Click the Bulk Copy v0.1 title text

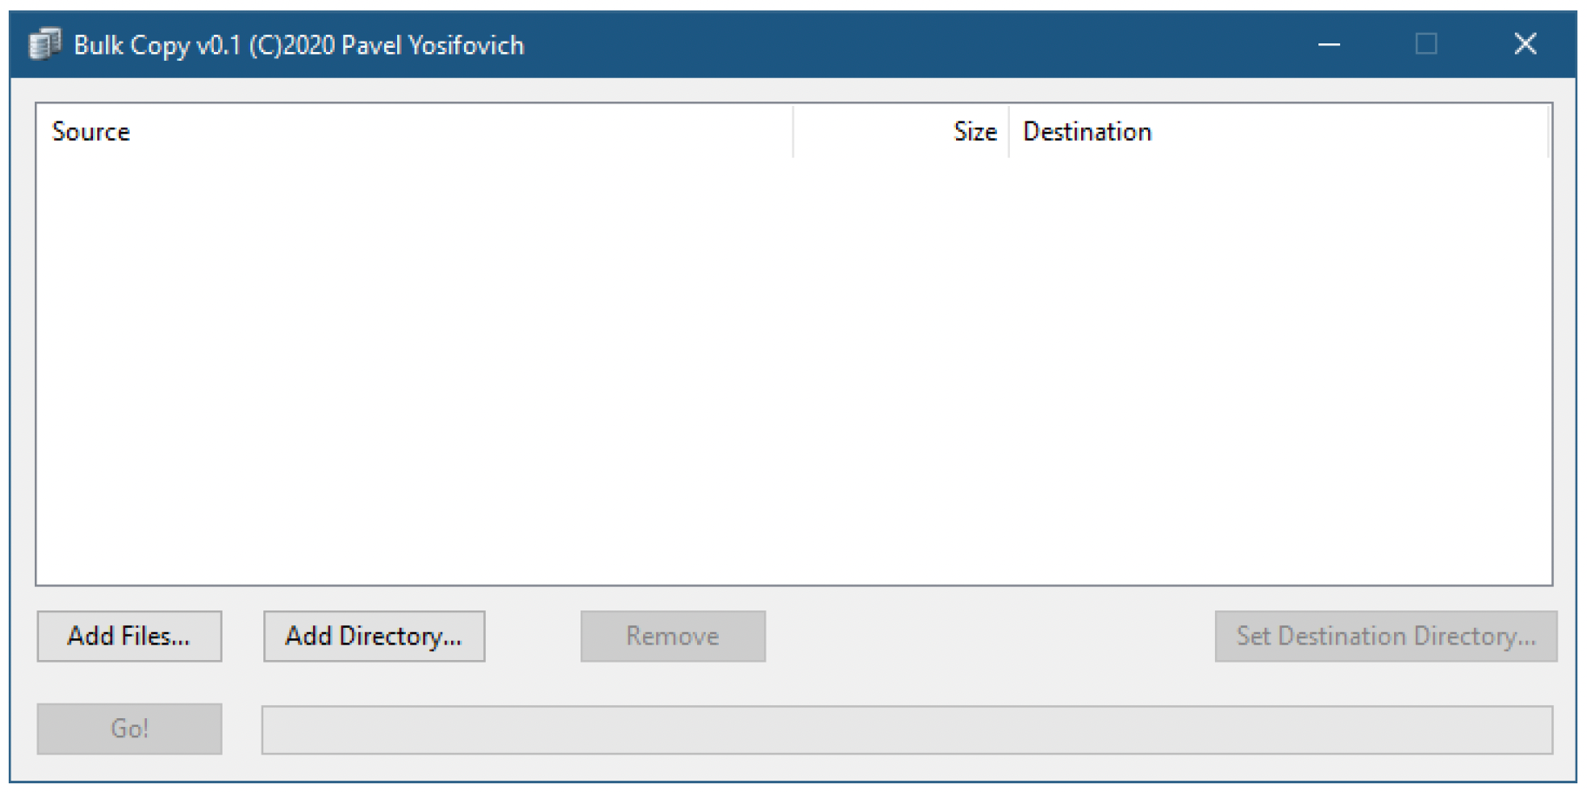click(x=299, y=45)
